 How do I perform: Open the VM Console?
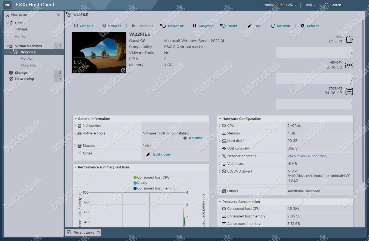[84, 26]
